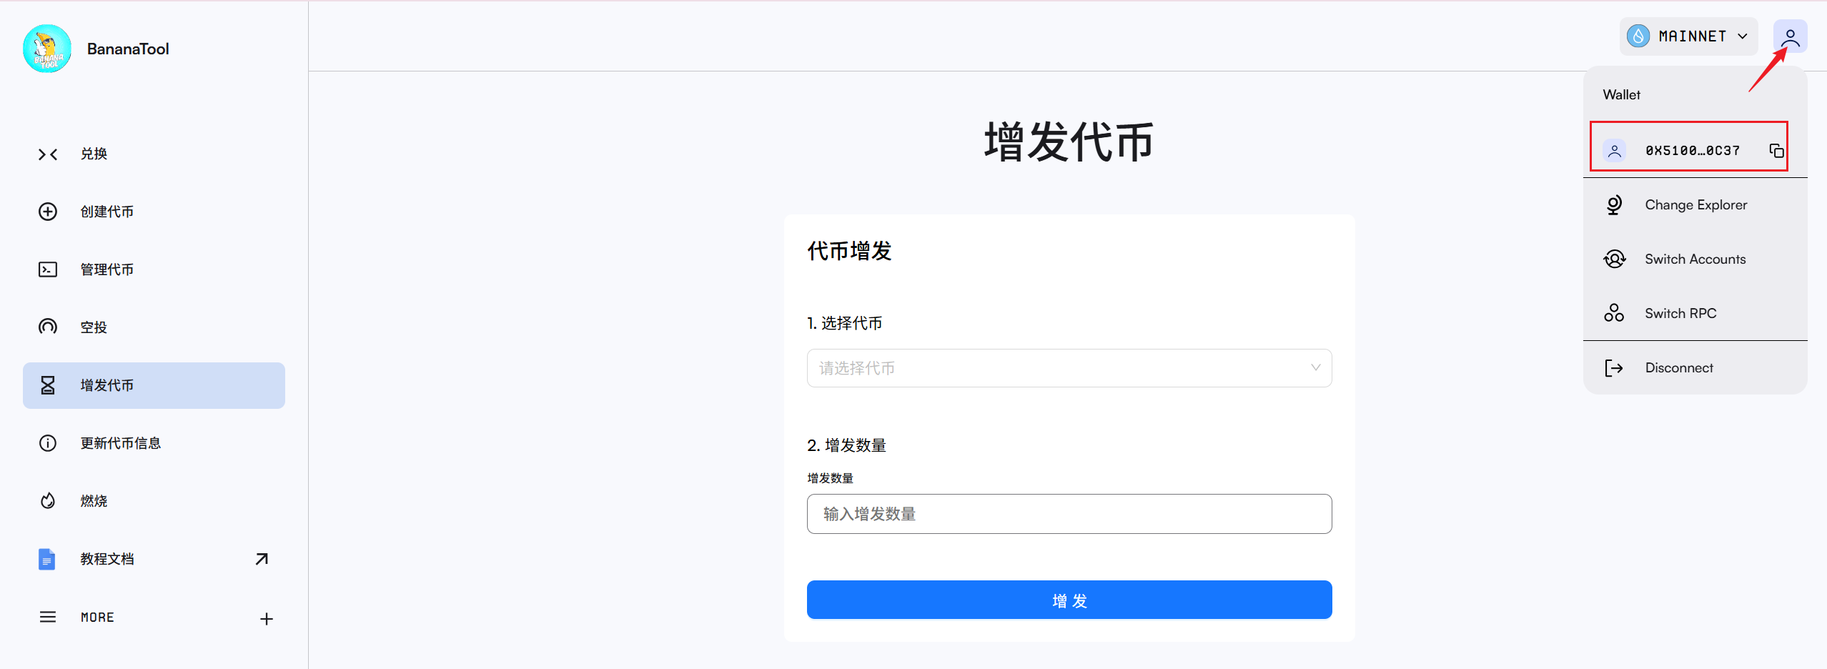Expand the MORE section with the plus sign
The width and height of the screenshot is (1827, 669).
click(266, 618)
